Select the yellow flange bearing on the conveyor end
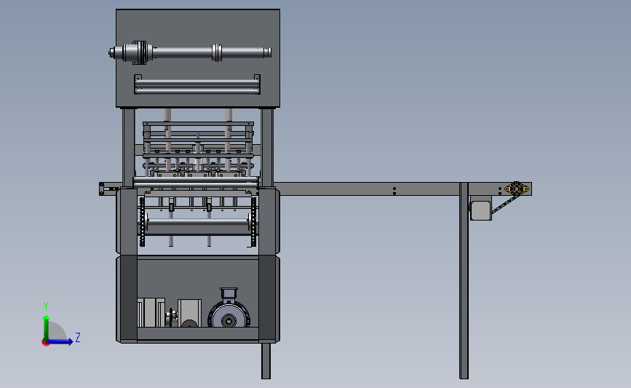 [x=516, y=189]
